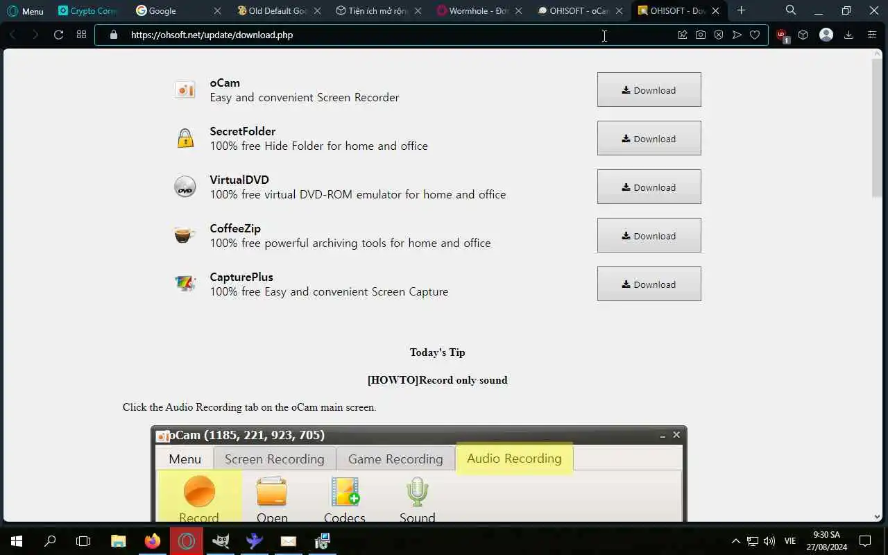888x555 pixels.
Task: Go back to previous page
Action: coord(12,35)
